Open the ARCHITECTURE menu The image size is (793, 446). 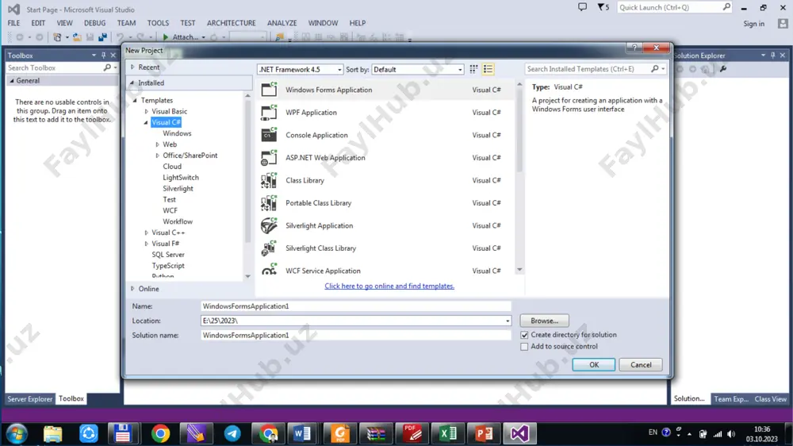point(231,23)
